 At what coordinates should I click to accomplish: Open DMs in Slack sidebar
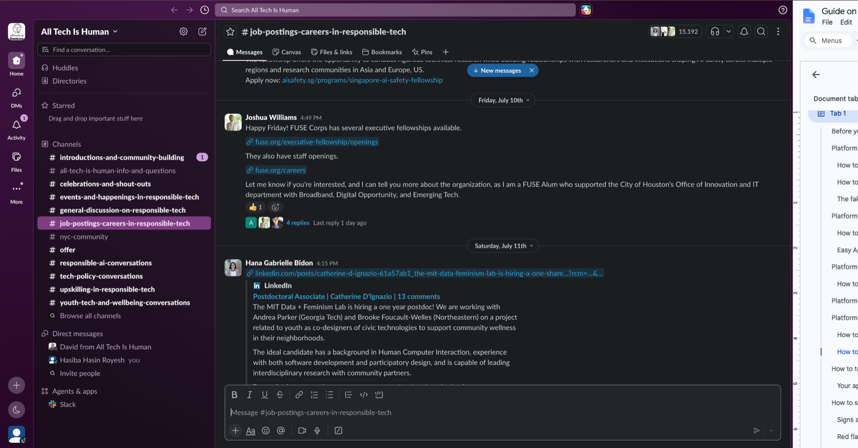(17, 97)
